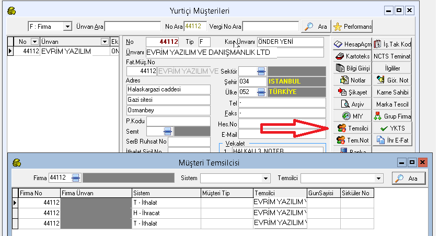
Task: Open the Şikayet button
Action: 352,92
